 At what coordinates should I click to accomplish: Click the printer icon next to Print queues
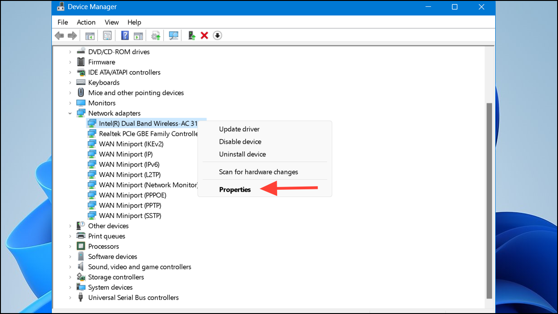(x=81, y=236)
